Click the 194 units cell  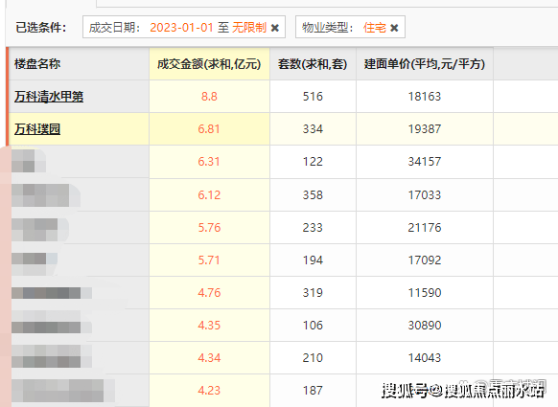pyautogui.click(x=313, y=260)
